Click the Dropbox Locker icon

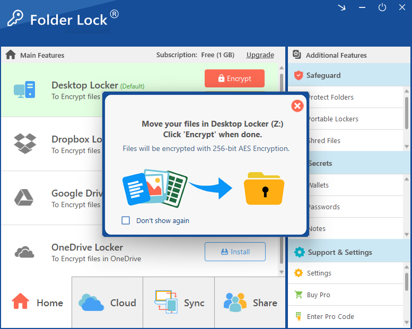[x=25, y=144]
